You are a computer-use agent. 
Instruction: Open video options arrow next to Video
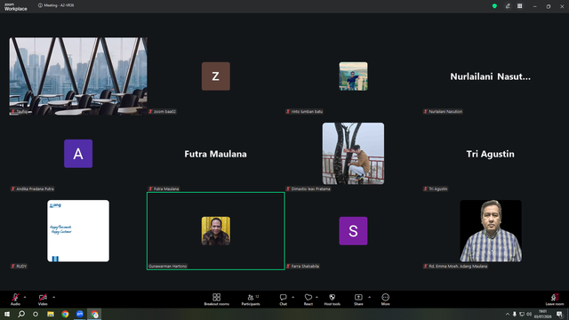tap(53, 297)
